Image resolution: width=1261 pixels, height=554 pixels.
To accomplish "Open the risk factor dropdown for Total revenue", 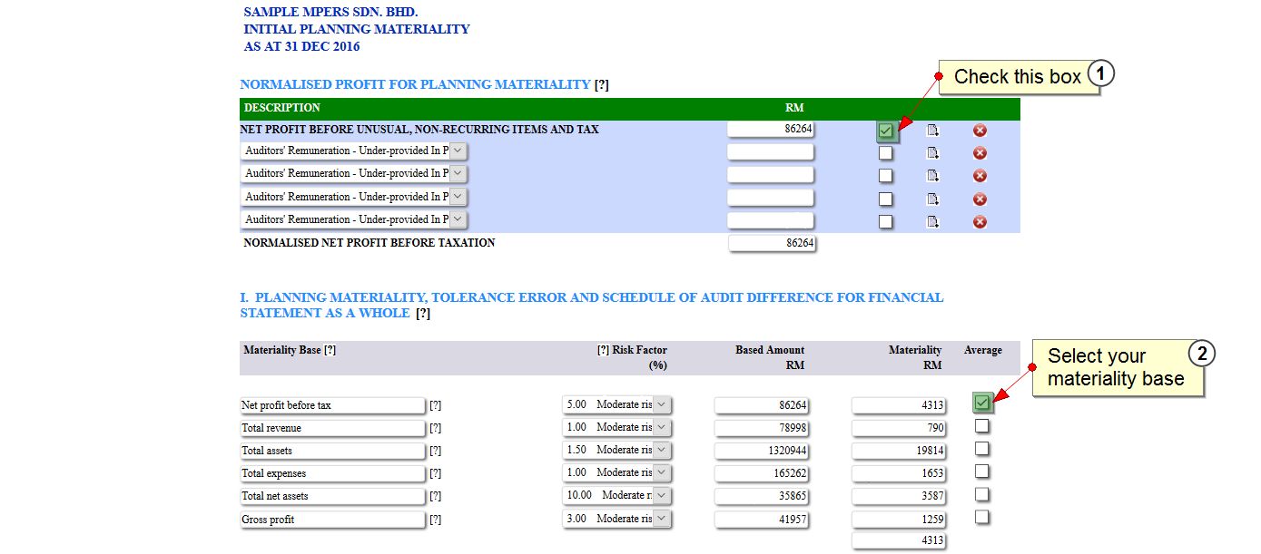I will coord(661,427).
